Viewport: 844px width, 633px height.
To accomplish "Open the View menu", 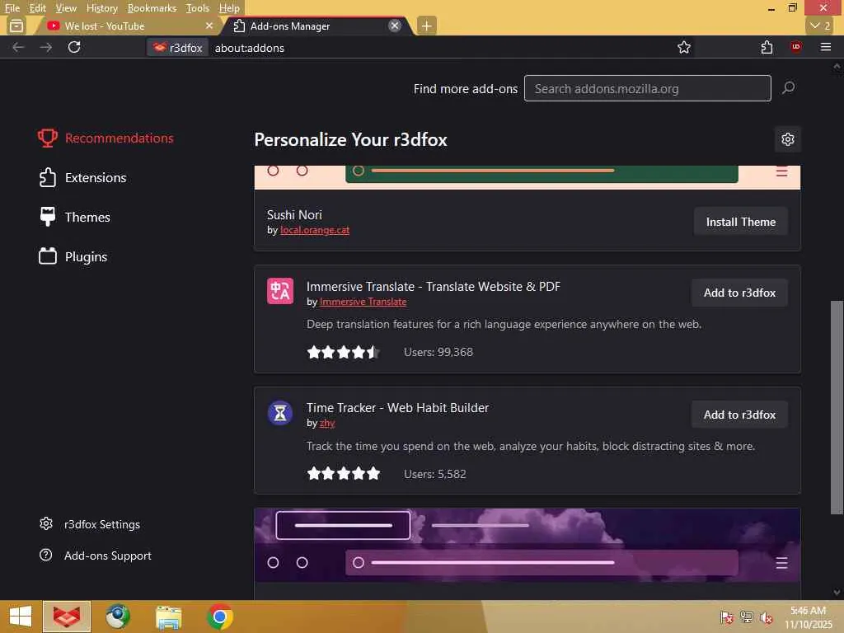I will [66, 7].
